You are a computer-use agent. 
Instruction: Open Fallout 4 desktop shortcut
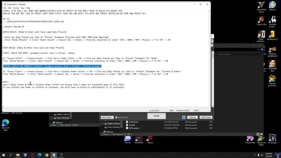(x=272, y=6)
